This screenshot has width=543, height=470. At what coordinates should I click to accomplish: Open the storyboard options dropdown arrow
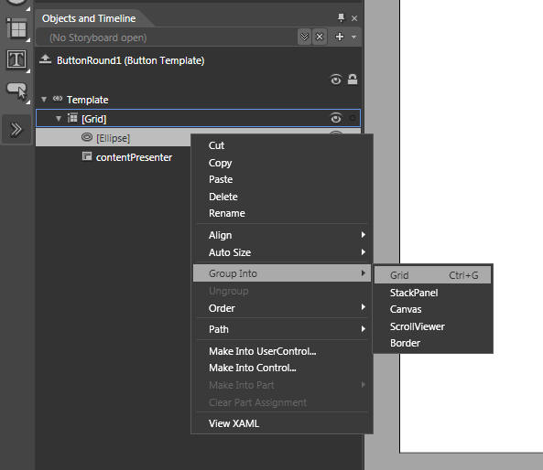pos(353,37)
